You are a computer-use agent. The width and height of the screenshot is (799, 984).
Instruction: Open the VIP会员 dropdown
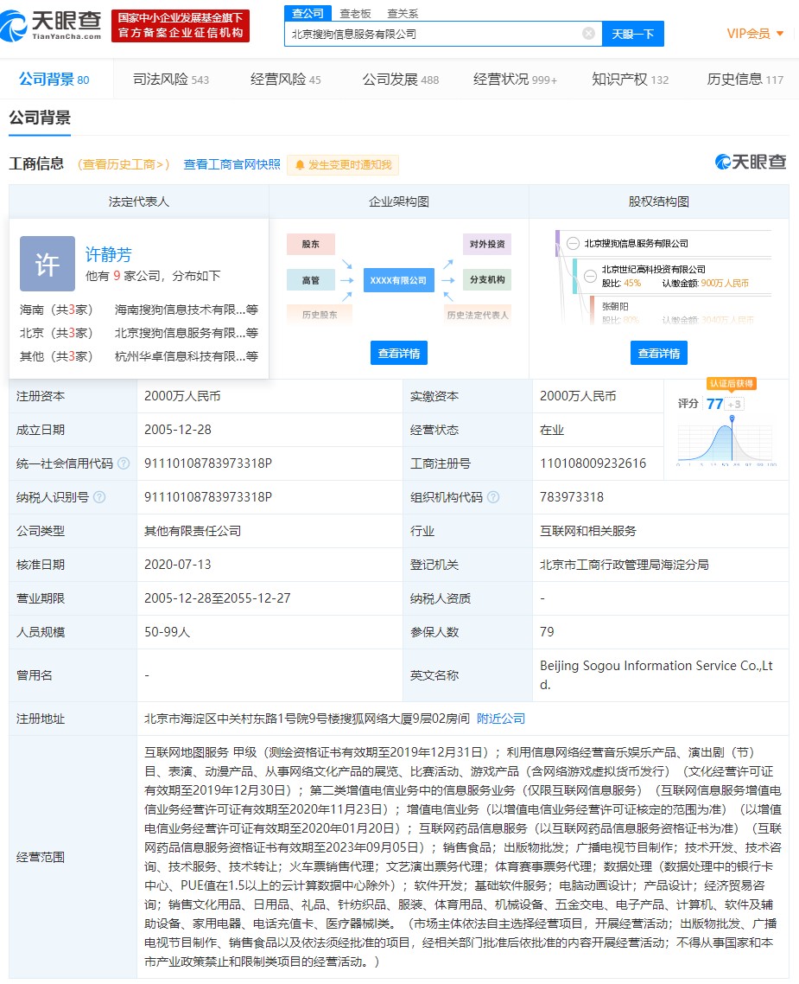pos(755,33)
